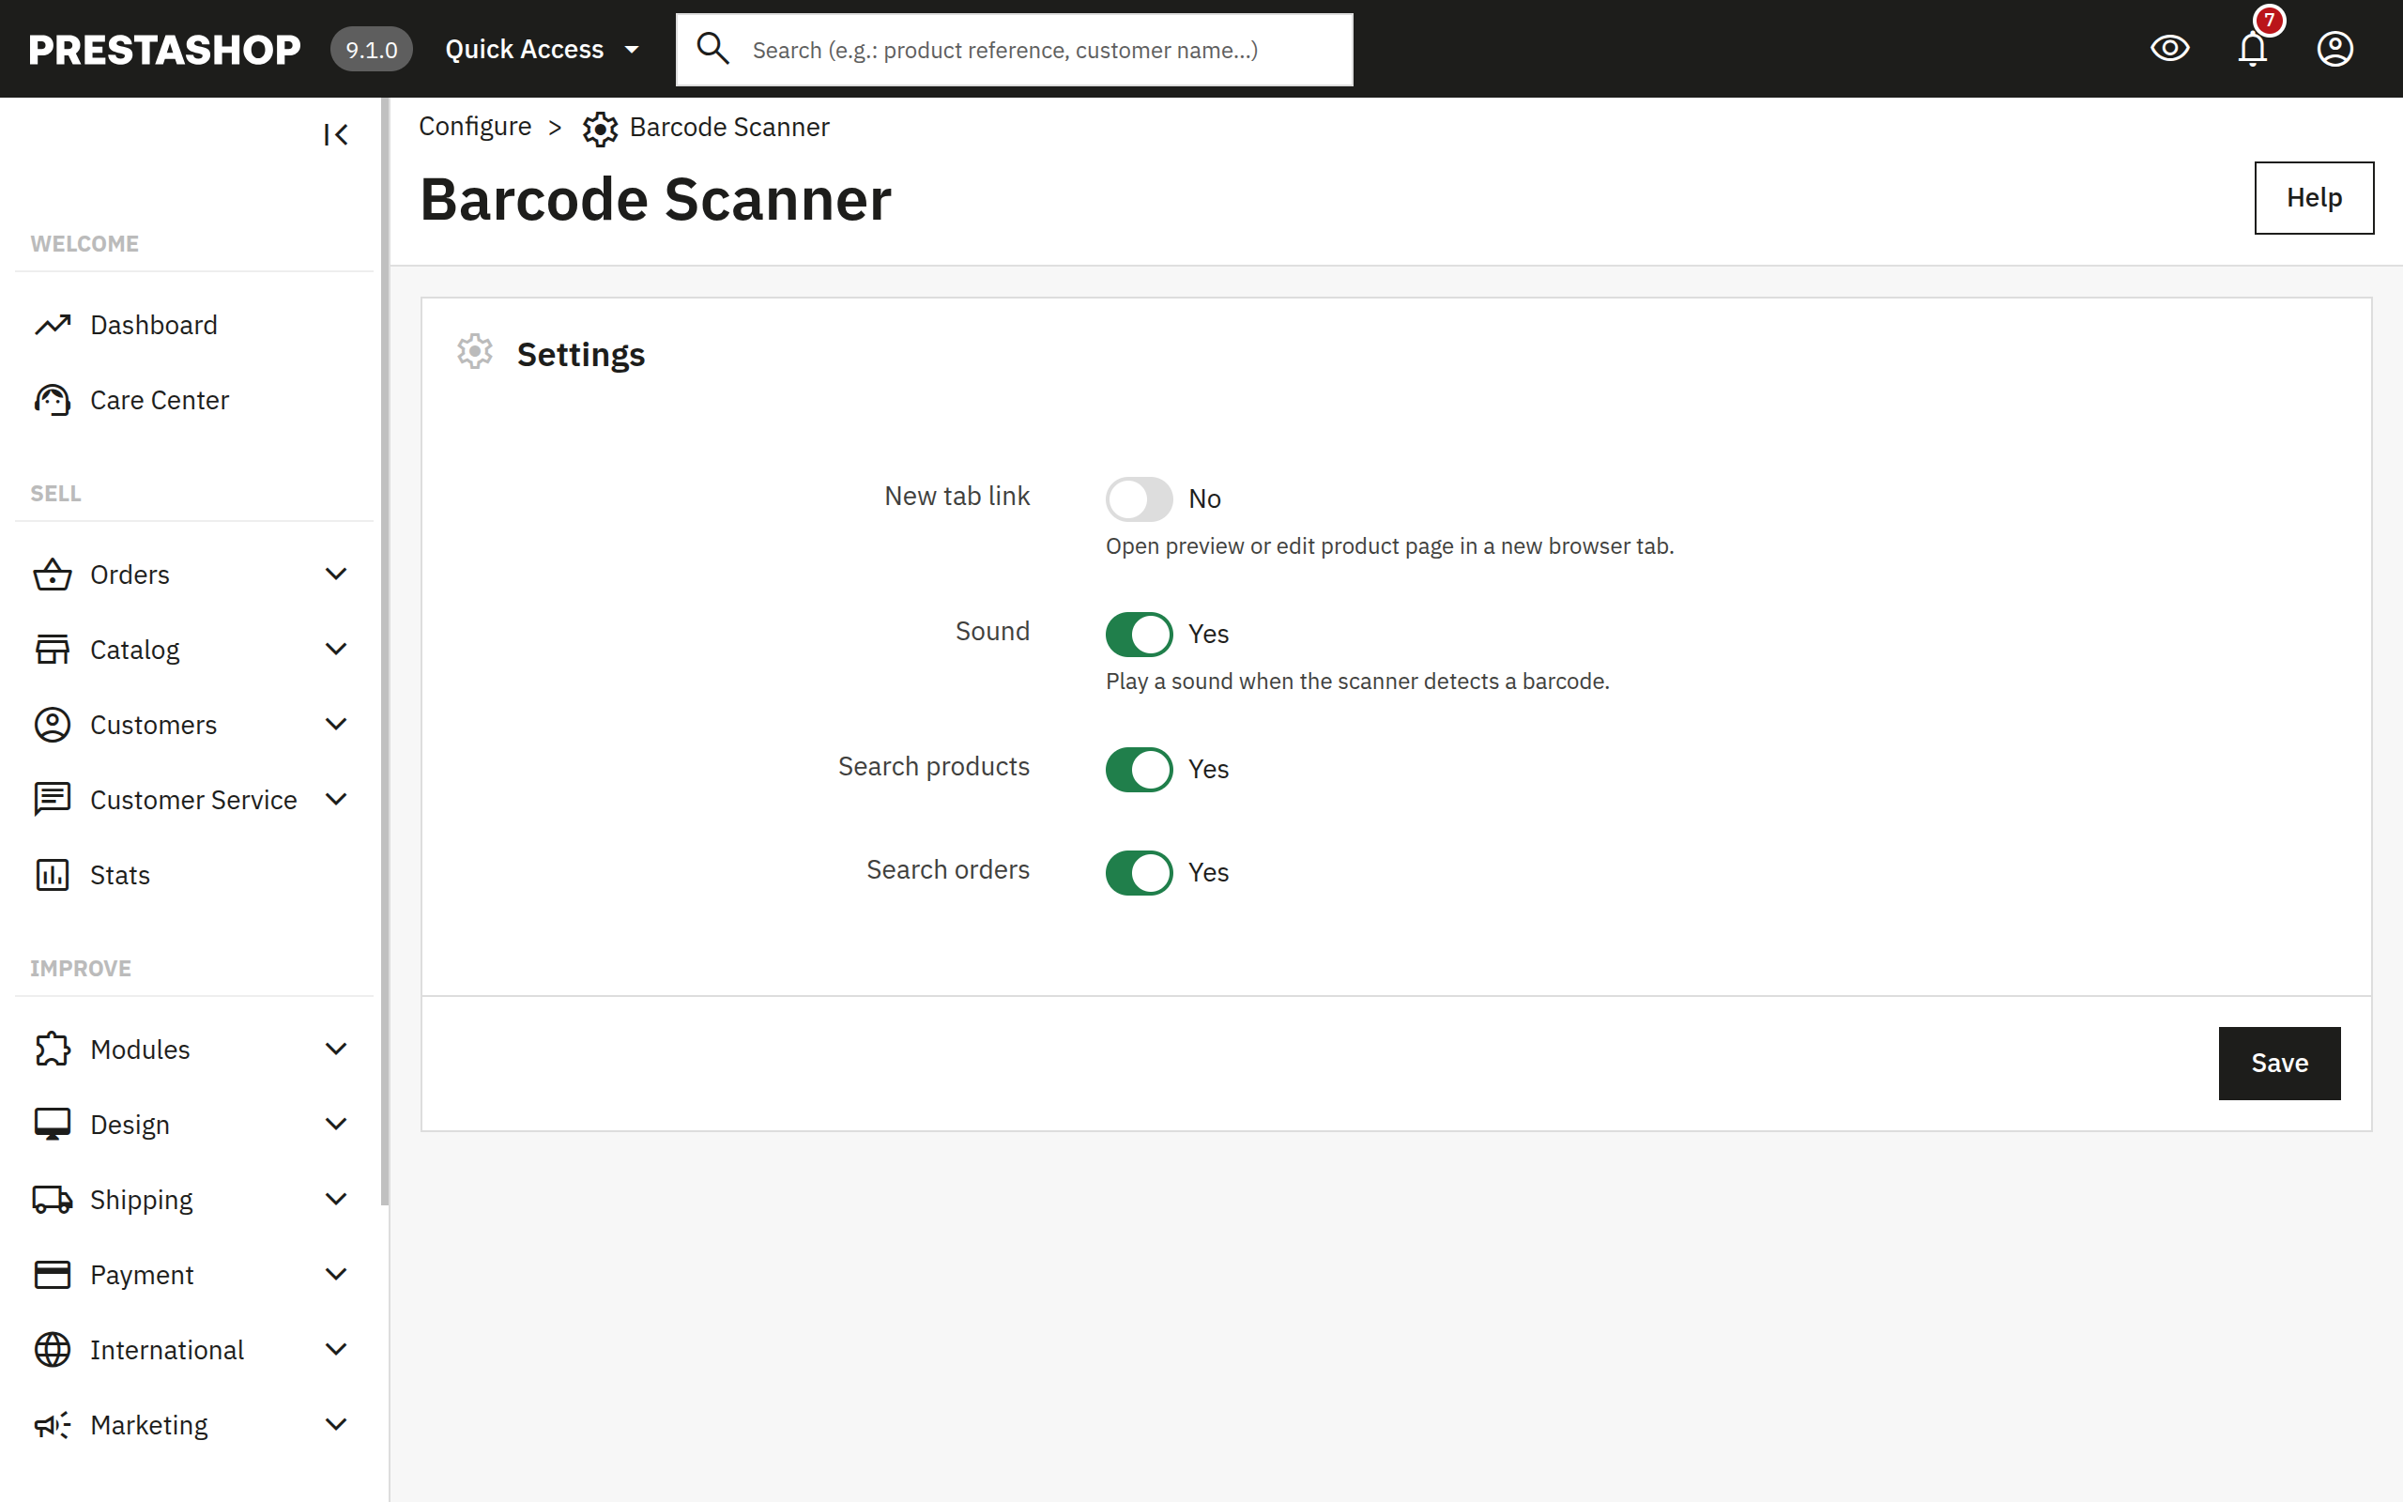2403x1502 pixels.
Task: Click the Modules puzzle icon
Action: (x=53, y=1049)
